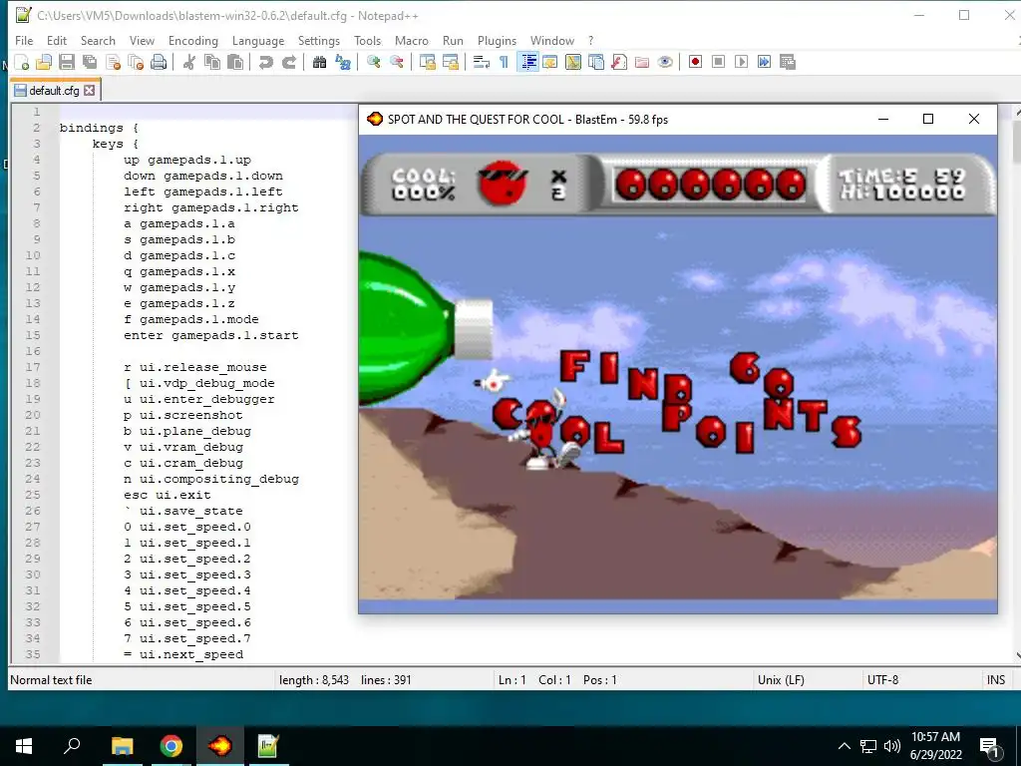The width and height of the screenshot is (1021, 766).
Task: Save the file with the floppy disk icon
Action: tap(67, 63)
